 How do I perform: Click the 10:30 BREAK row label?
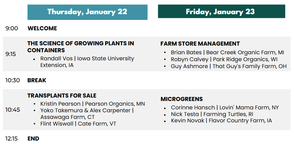click(x=37, y=80)
